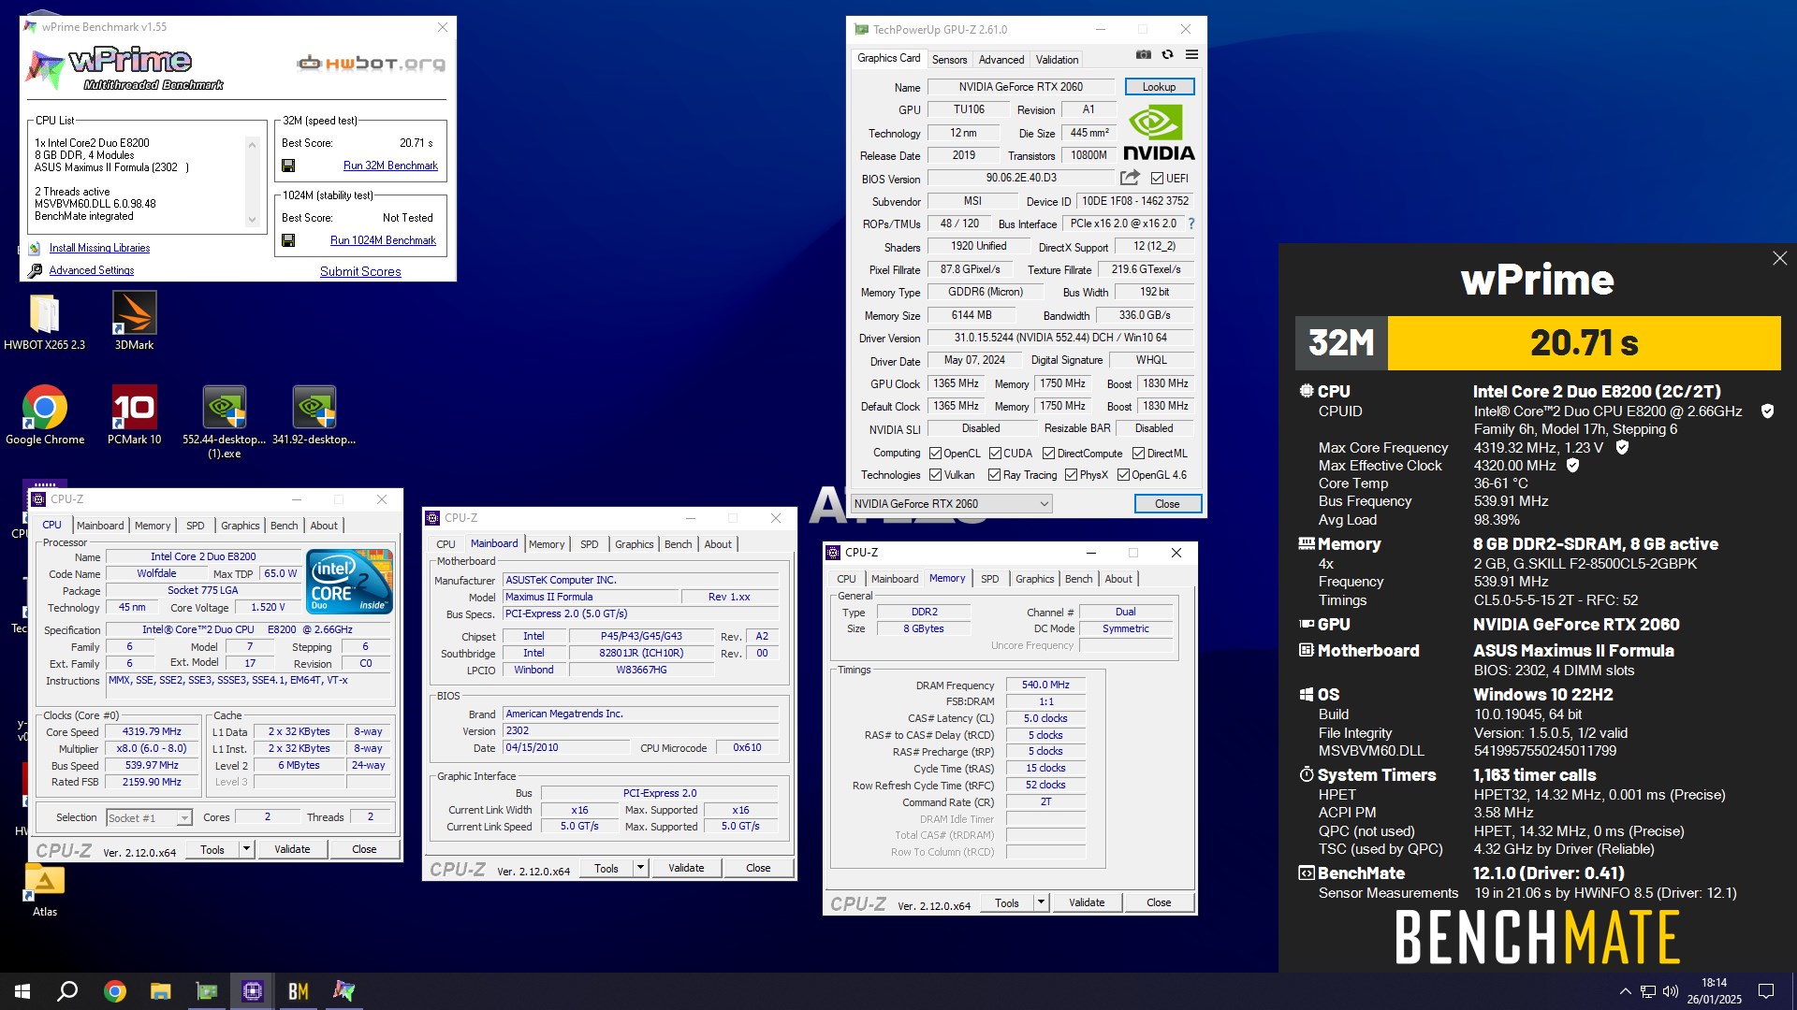1797x1010 pixels.
Task: Click GPU-Z Lookup button
Action: tap(1159, 87)
